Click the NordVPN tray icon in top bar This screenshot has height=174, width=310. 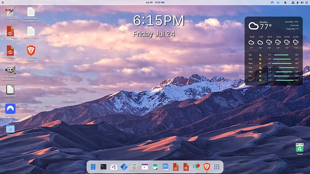coord(272,3)
